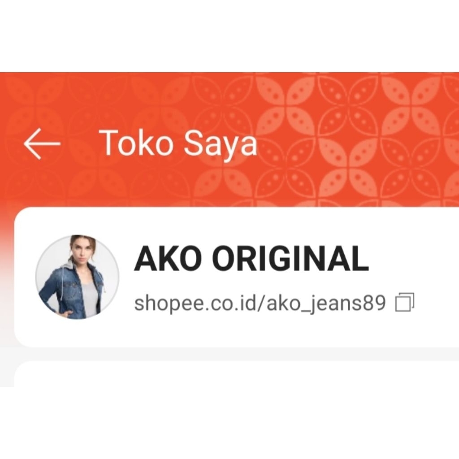Open the shopee.co.id/ako_jeans89 link
This screenshot has width=459, height=459.
coord(260,303)
